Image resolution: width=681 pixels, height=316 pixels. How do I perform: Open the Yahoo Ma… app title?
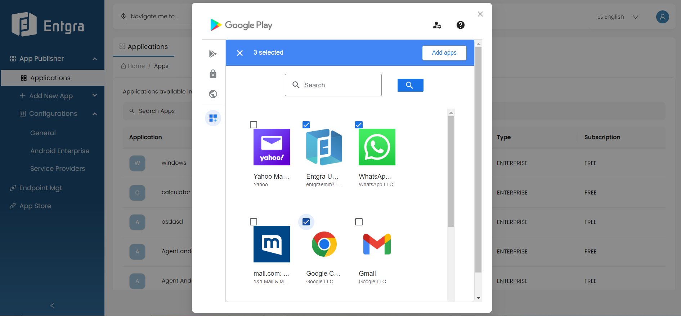271,177
